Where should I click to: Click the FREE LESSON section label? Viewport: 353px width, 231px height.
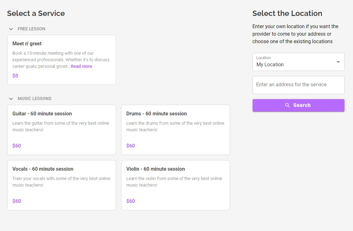coord(31,29)
